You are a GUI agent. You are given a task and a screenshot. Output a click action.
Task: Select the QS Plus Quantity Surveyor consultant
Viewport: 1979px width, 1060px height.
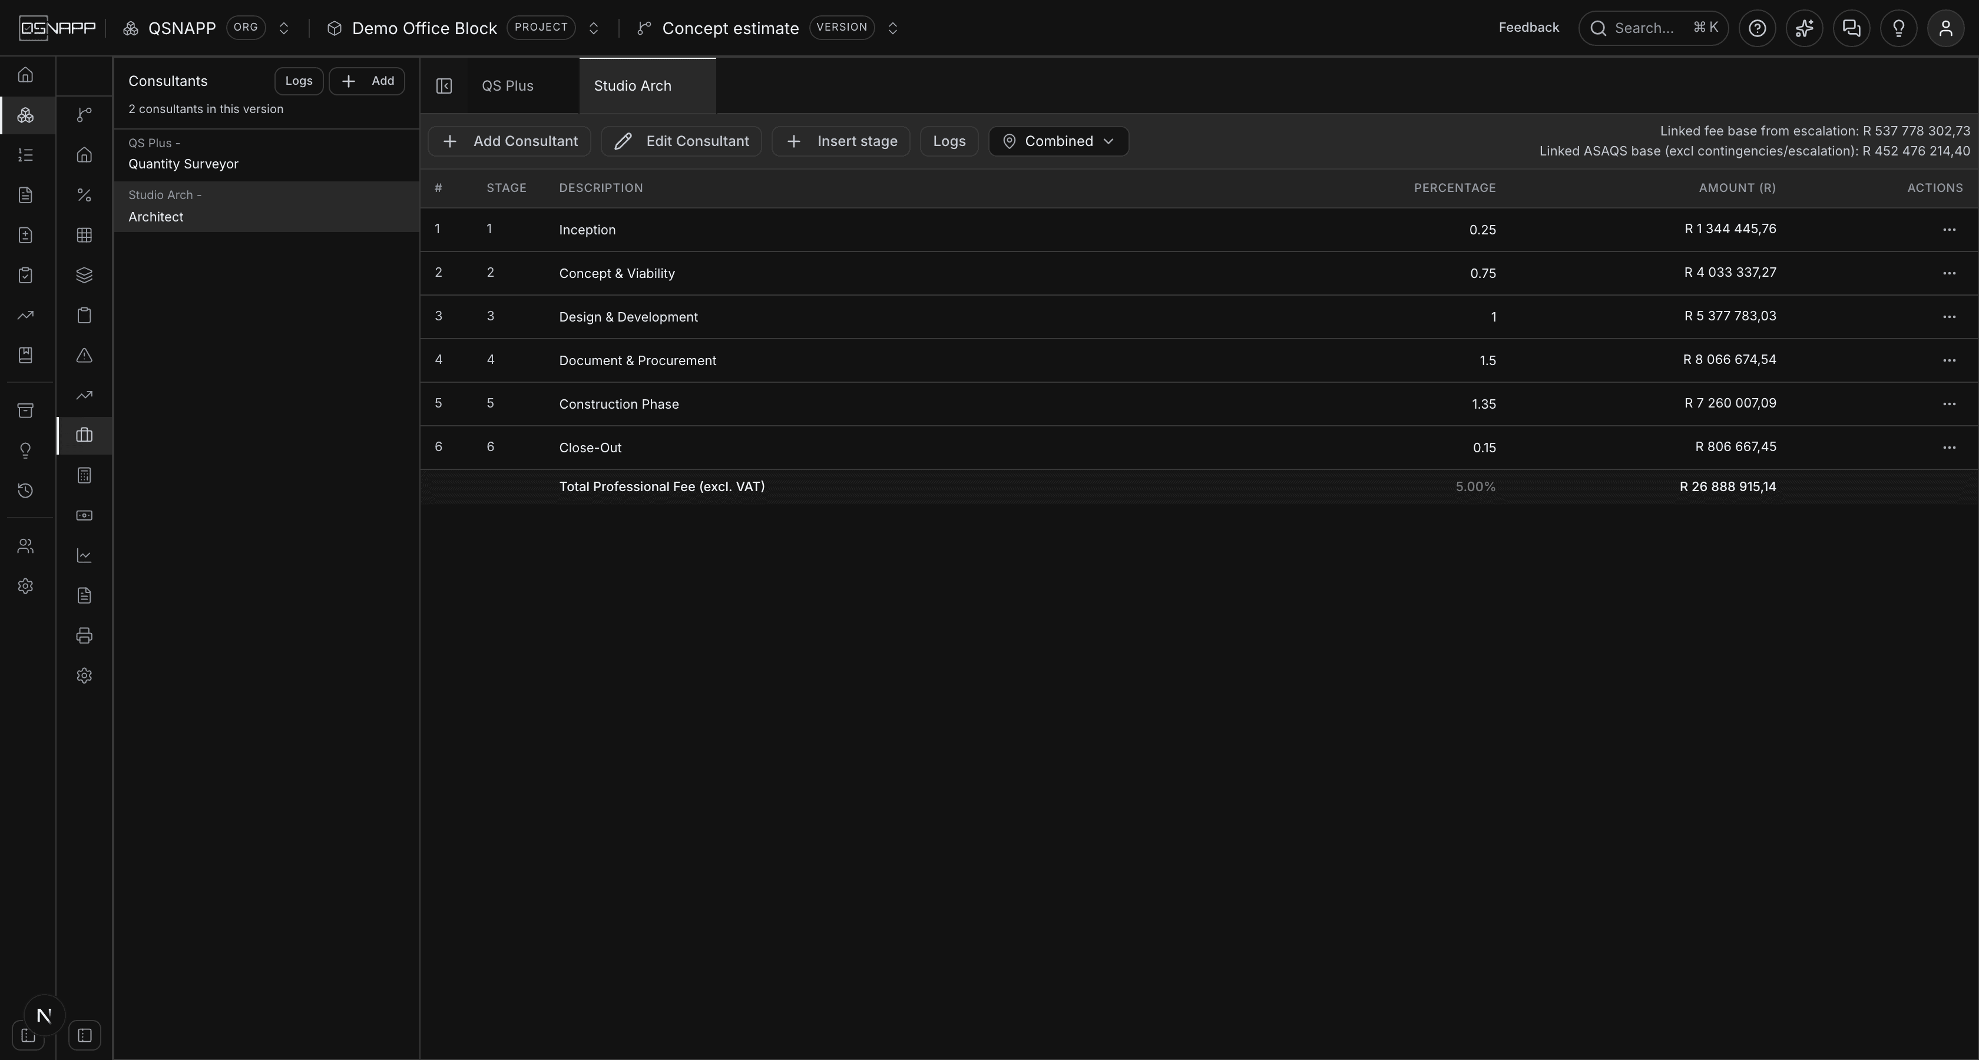tap(266, 154)
